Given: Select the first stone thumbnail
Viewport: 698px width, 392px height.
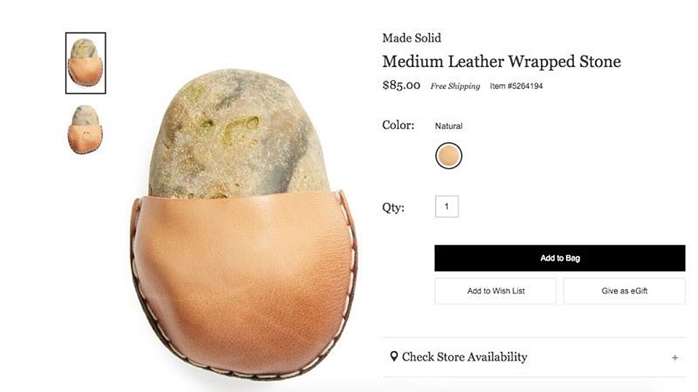Looking at the screenshot, I should pos(86,63).
